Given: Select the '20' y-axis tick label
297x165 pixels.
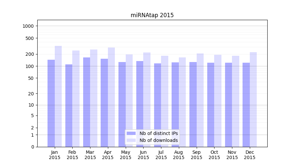Looking at the screenshot, I should point(31,94).
